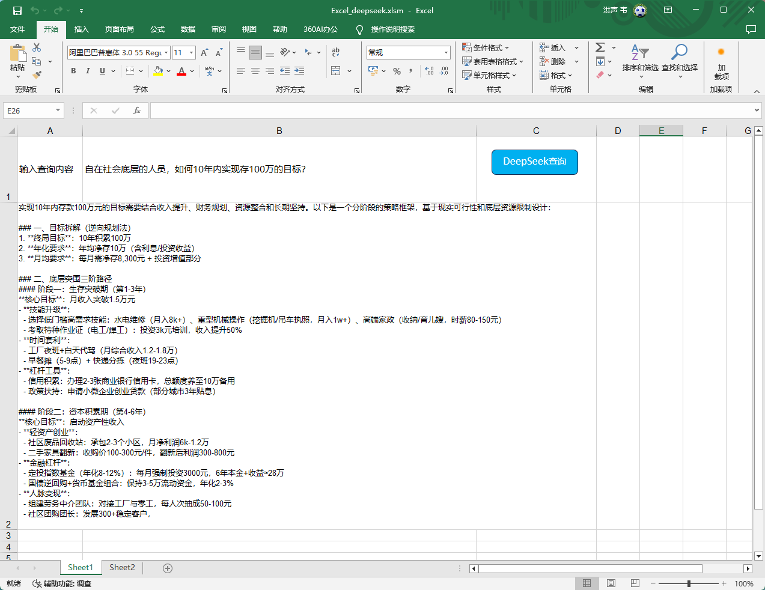Screen dimensions: 765x590
Task: Click the Copy icon in clipboard group
Action: coord(37,61)
